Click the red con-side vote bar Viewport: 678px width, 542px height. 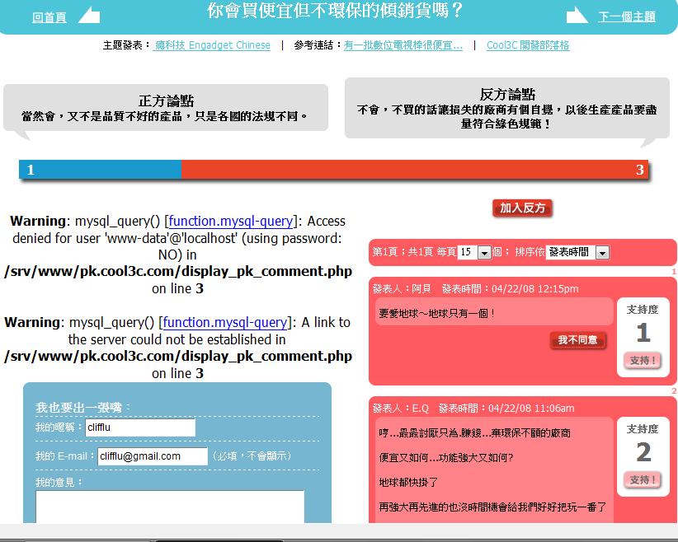tap(415, 170)
